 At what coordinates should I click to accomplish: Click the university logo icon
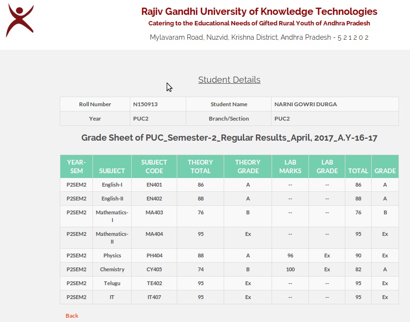20,20
